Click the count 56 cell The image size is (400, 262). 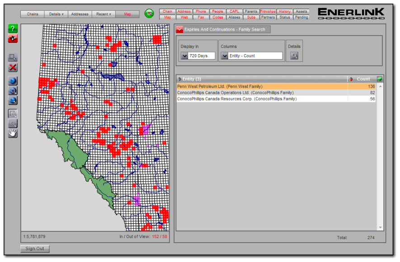(x=362, y=99)
